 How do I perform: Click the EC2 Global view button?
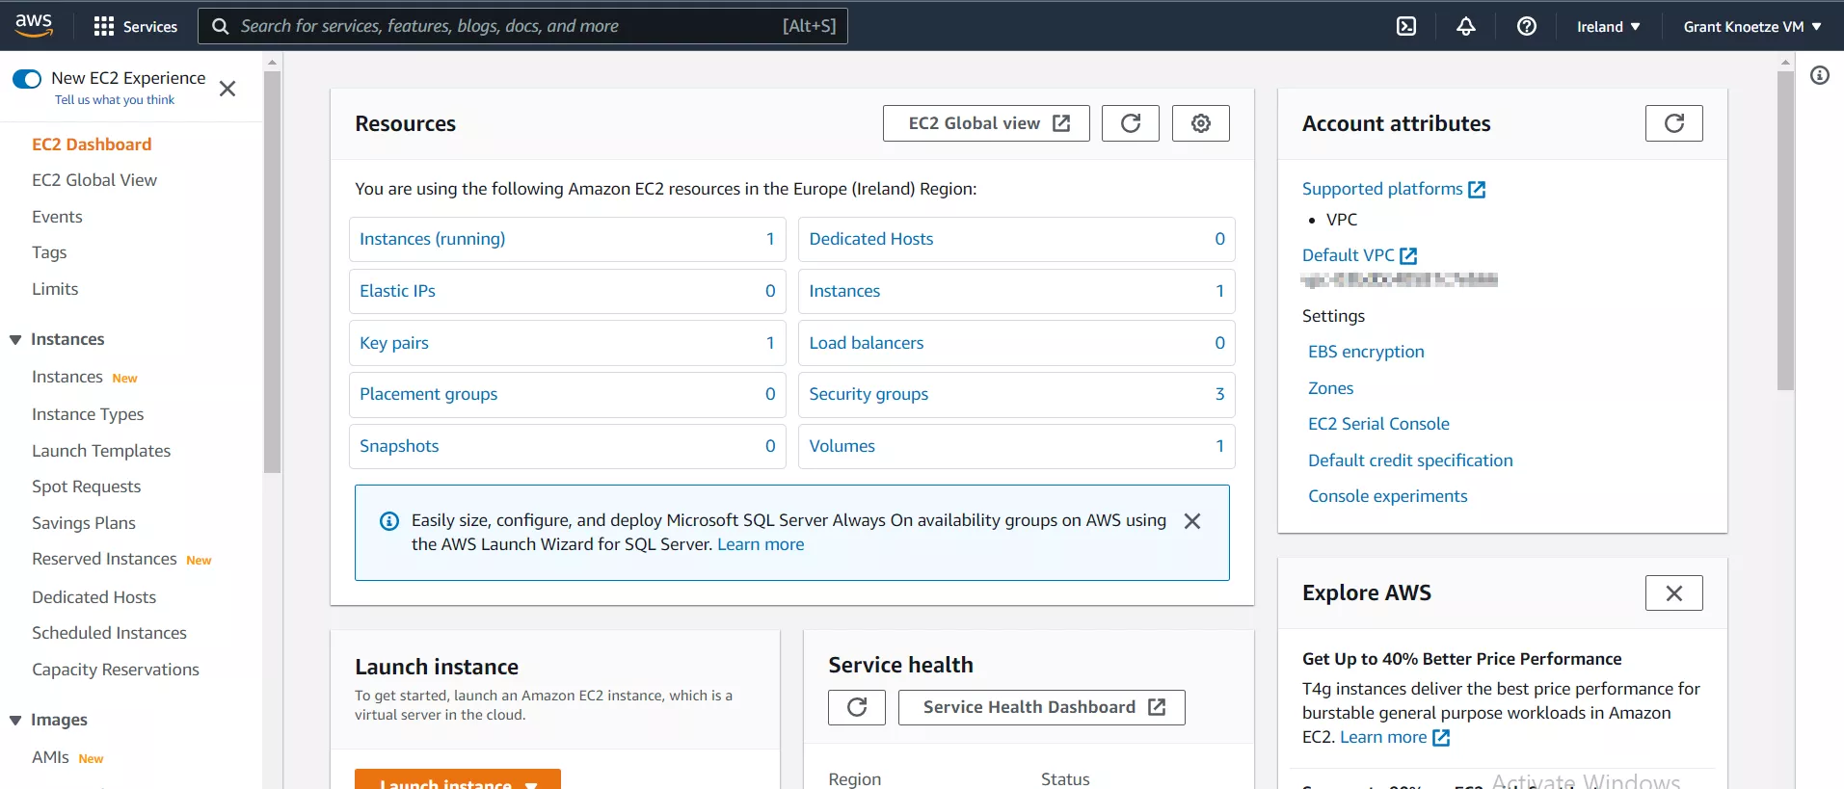click(986, 123)
